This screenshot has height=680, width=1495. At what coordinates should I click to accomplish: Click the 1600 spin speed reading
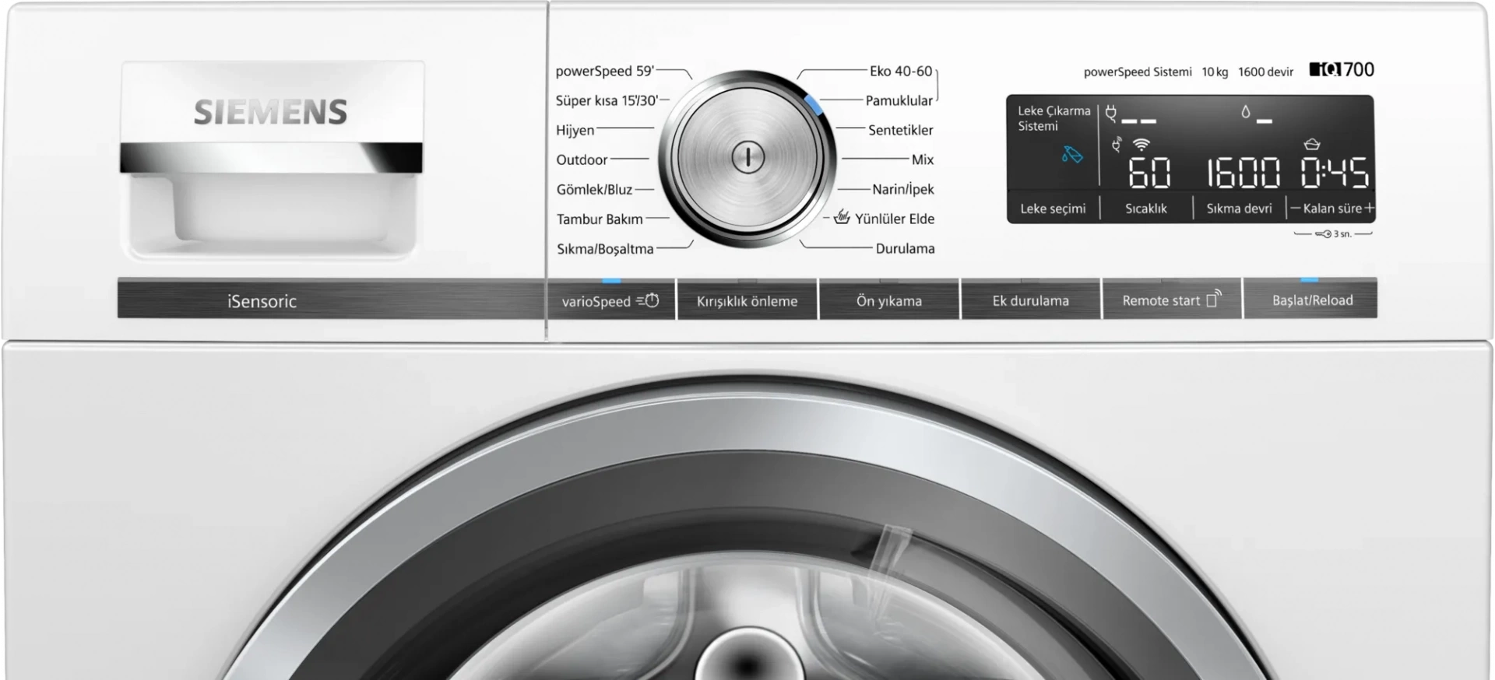click(x=1243, y=173)
